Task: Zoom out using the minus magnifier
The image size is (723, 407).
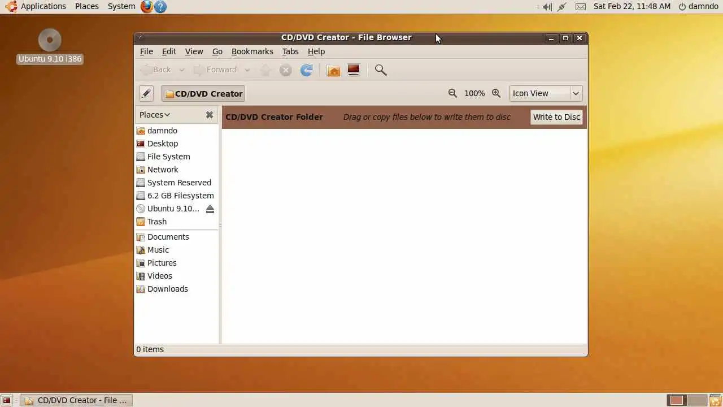Action: click(452, 93)
